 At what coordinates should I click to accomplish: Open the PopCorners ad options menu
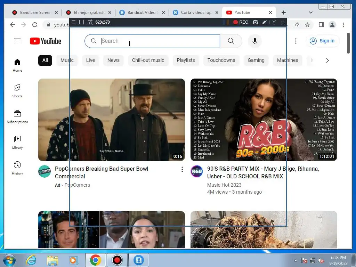coord(182,169)
